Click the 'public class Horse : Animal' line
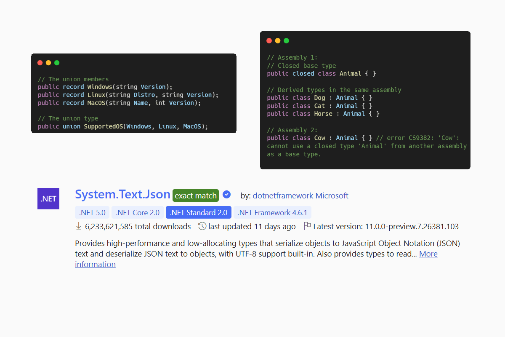The width and height of the screenshot is (505, 337). pos(323,114)
